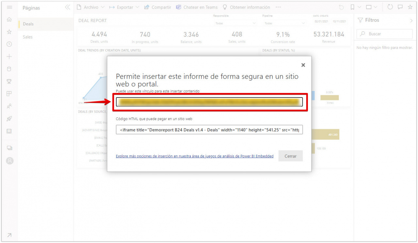Click the Filtros pane heading
This screenshot has width=418, height=243.
372,20
